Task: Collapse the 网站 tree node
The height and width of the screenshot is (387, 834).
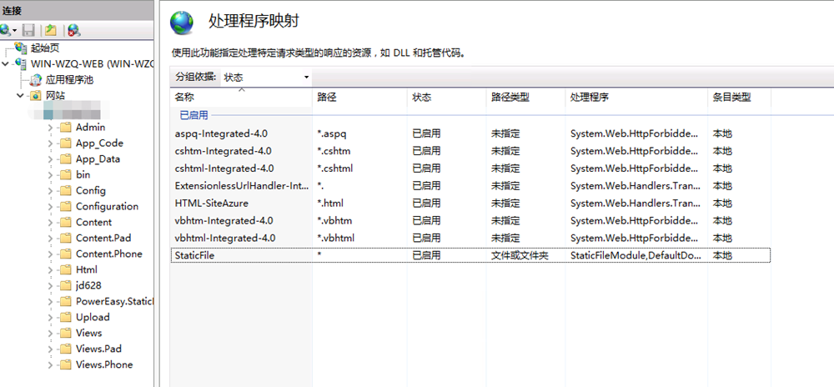Action: (21, 96)
